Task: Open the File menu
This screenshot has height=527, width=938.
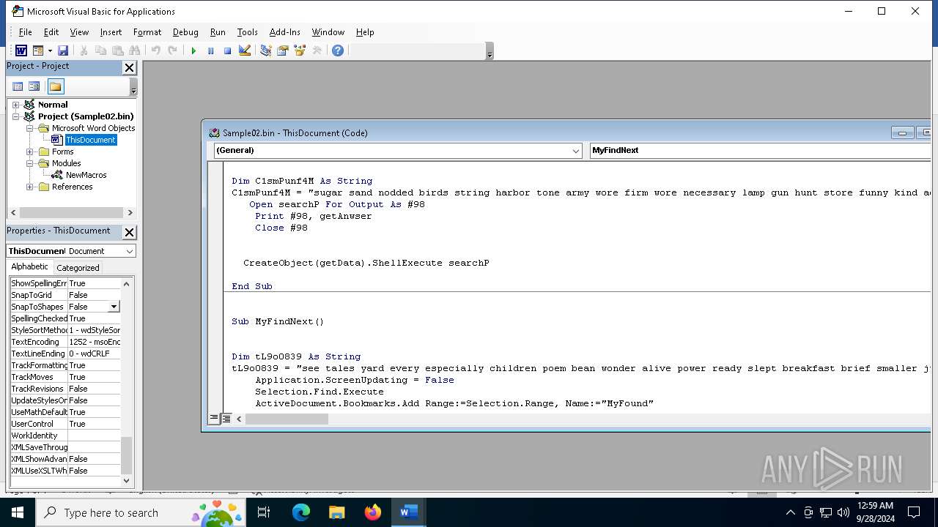Action: click(25, 32)
